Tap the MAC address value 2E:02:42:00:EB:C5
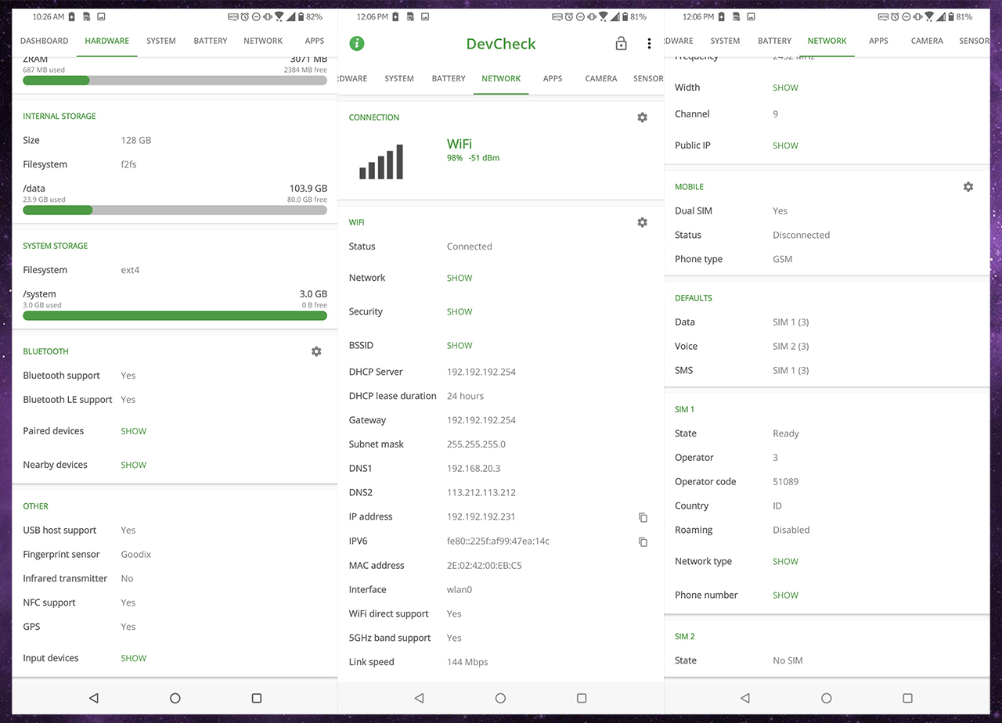The width and height of the screenshot is (1002, 723). coord(485,565)
